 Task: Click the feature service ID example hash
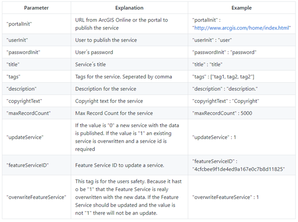click(x=239, y=168)
